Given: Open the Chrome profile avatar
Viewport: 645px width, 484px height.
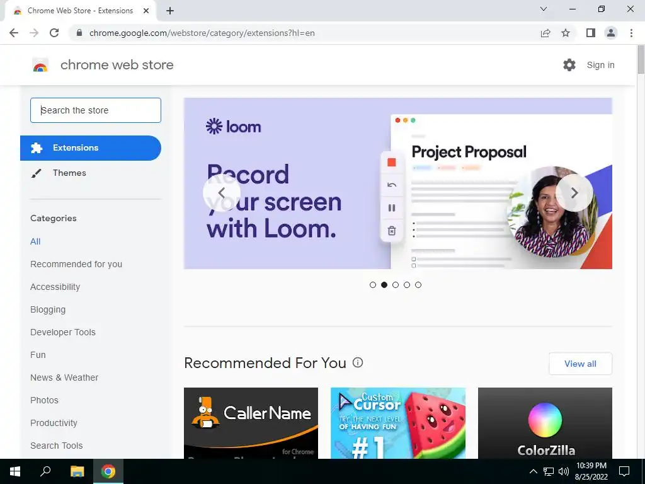Looking at the screenshot, I should click(x=611, y=33).
